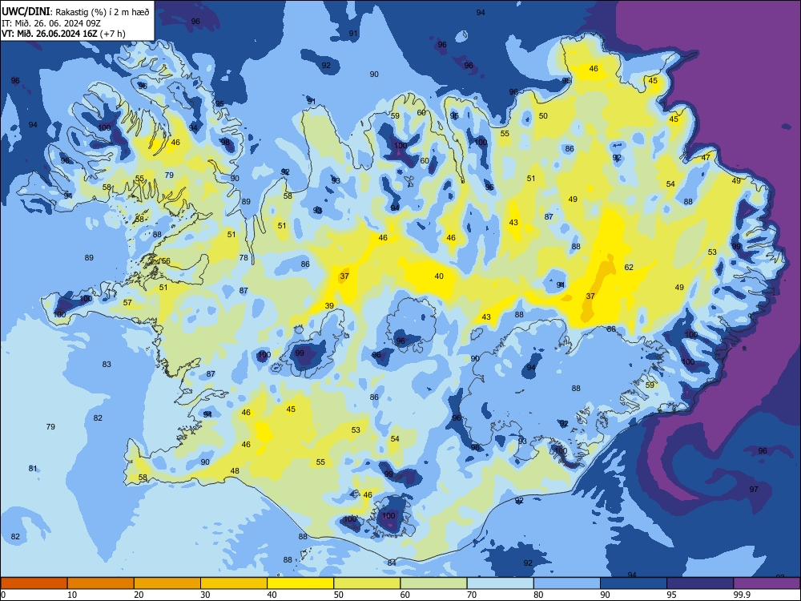Choose the 30–40 golden legend swatch
The height and width of the screenshot is (601, 801).
pos(234,583)
